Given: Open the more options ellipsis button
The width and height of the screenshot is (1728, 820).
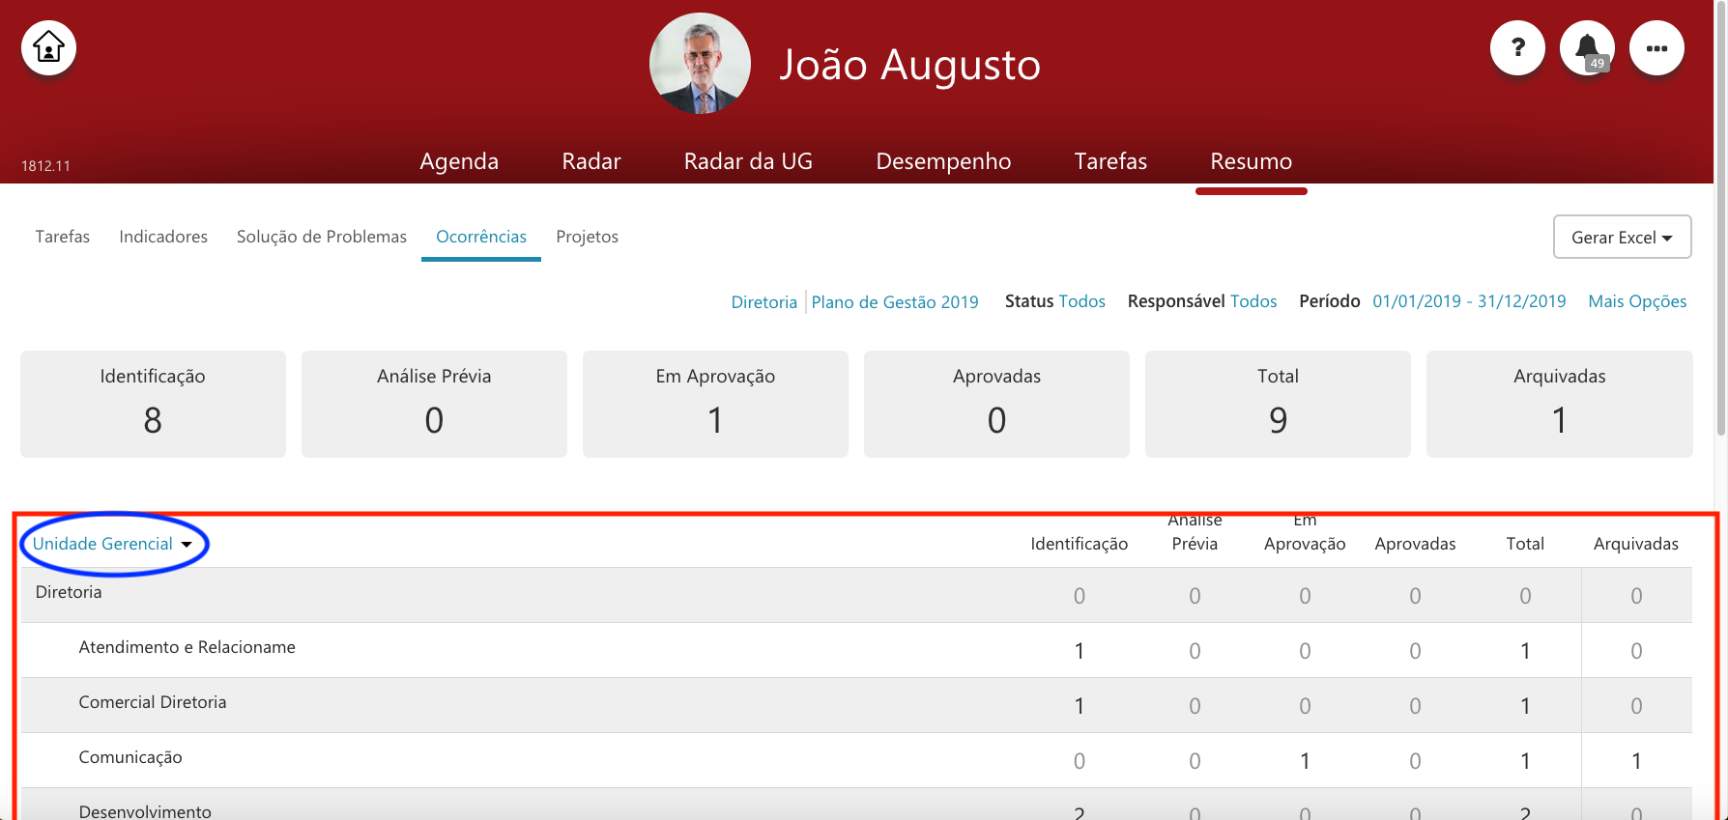Looking at the screenshot, I should tap(1656, 47).
